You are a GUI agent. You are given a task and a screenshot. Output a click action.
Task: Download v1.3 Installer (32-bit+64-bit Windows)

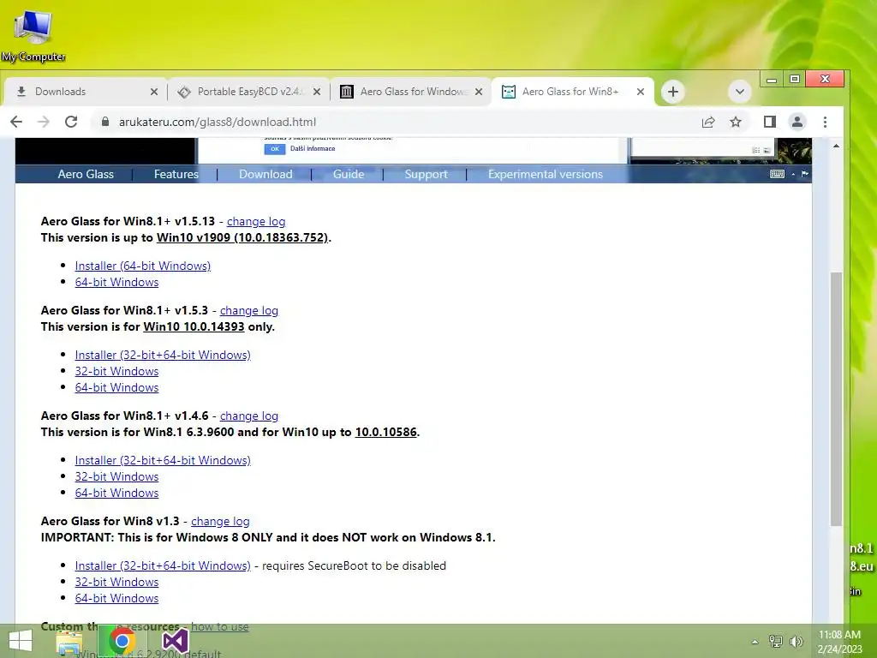click(x=163, y=565)
